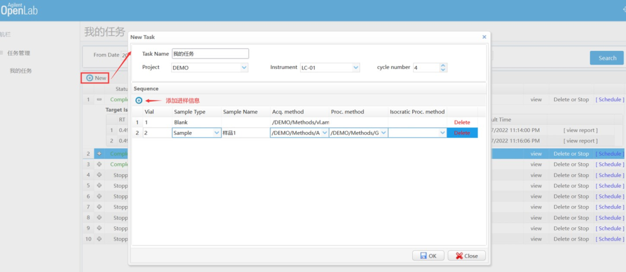626x272 pixels.
Task: Expand task row 2 plus icon
Action: 99,153
